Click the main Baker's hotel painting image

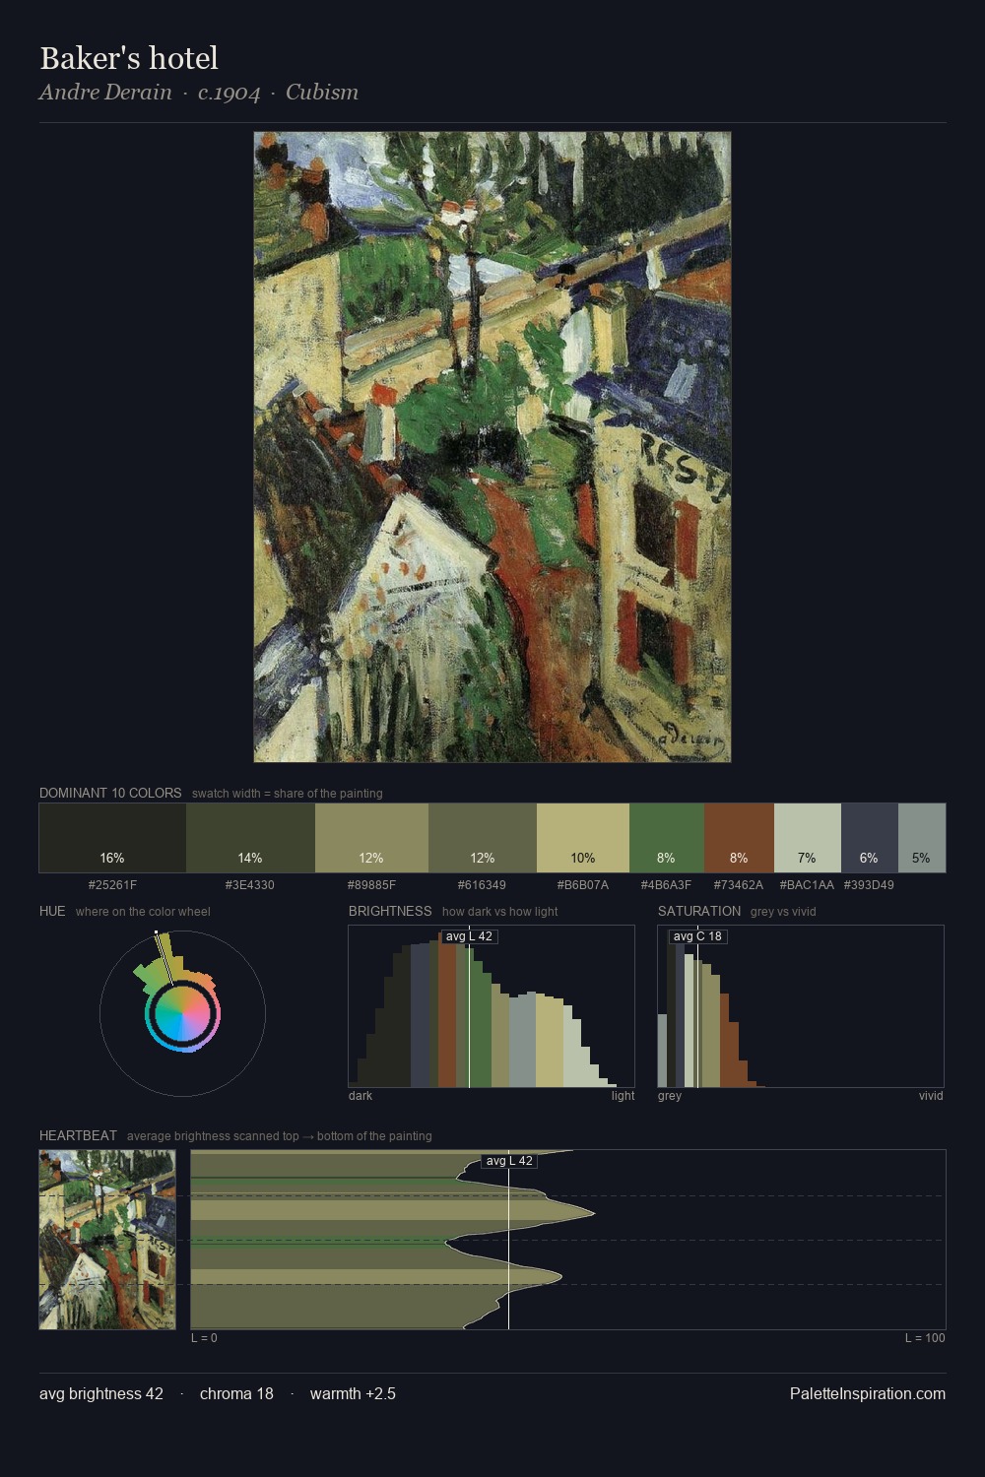click(x=492, y=447)
